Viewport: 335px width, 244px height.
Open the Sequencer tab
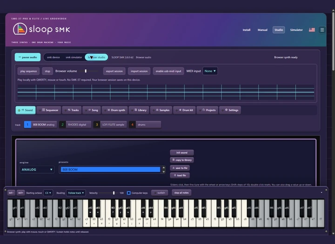click(x=49, y=110)
